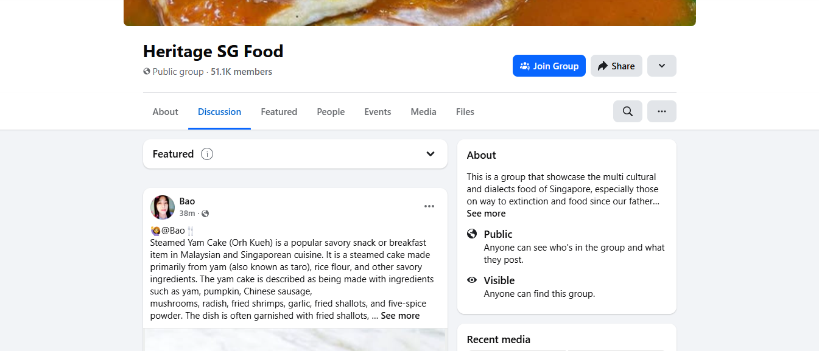Open the dropdown arrow next to Share
The width and height of the screenshot is (819, 351).
[661, 66]
